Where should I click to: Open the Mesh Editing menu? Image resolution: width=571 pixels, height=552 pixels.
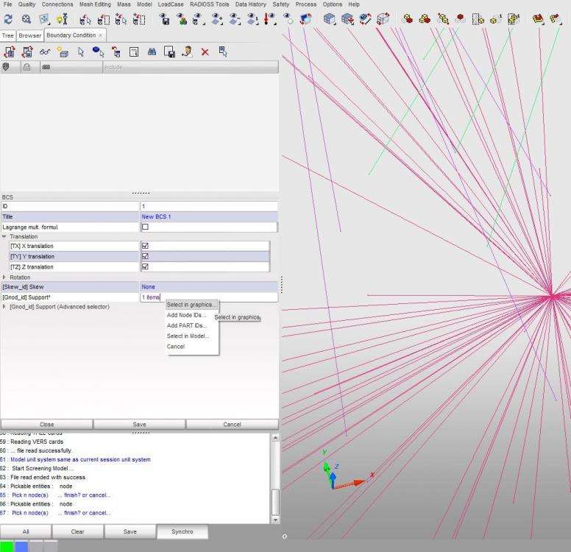click(95, 4)
